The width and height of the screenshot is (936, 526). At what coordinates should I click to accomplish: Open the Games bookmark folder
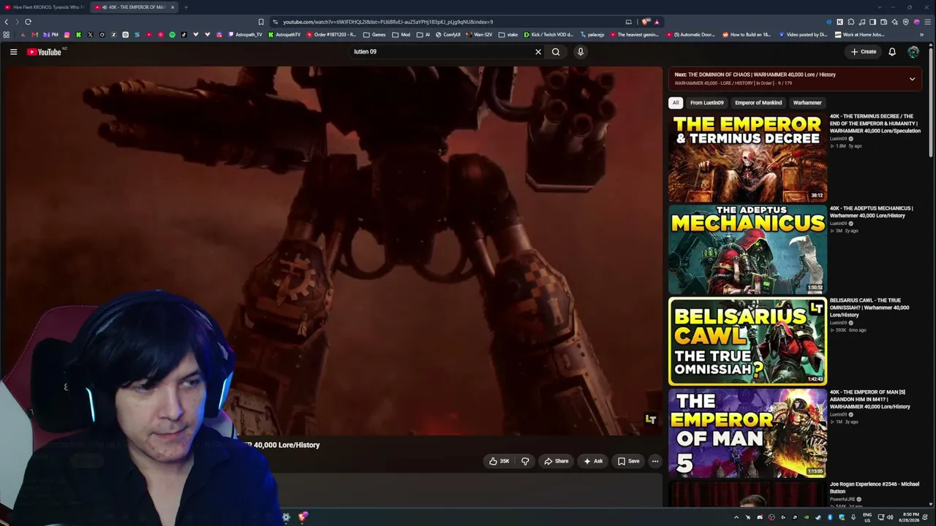coord(374,34)
